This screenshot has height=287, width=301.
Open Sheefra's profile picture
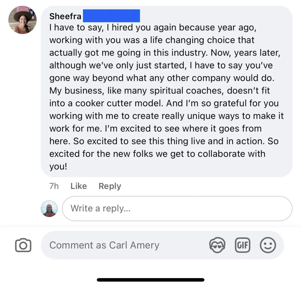[23, 20]
